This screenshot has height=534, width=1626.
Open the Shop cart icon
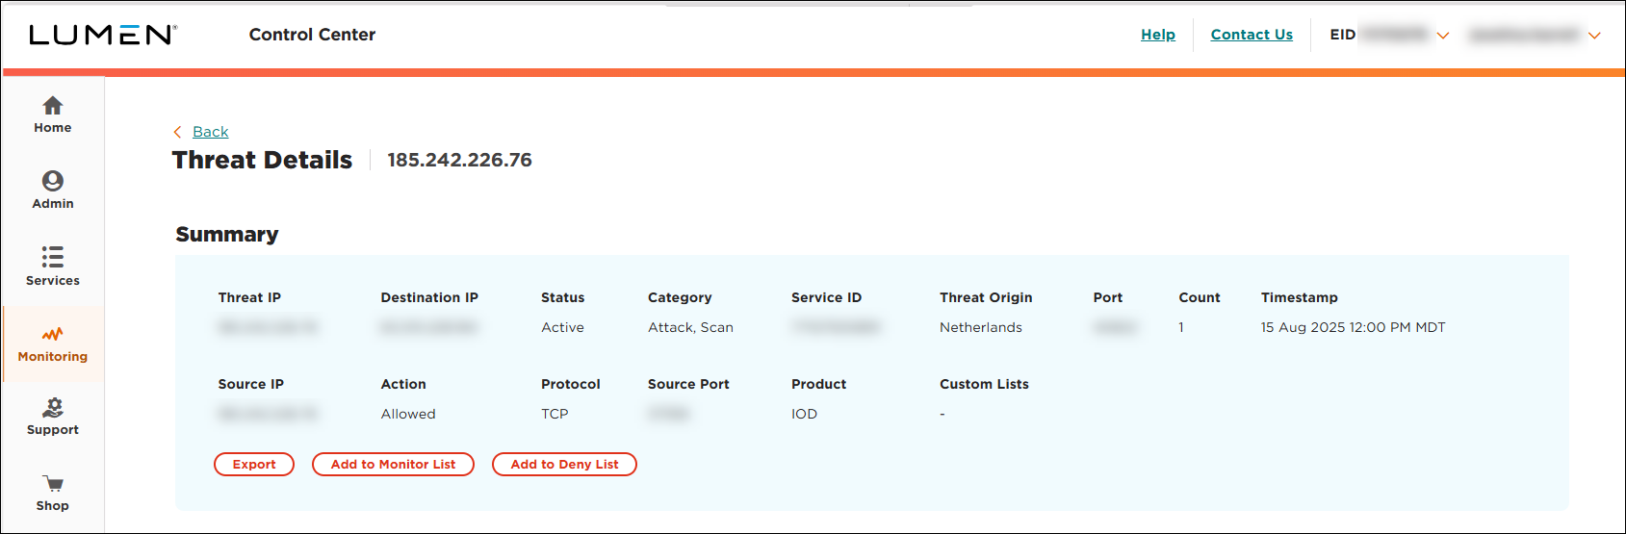(53, 483)
